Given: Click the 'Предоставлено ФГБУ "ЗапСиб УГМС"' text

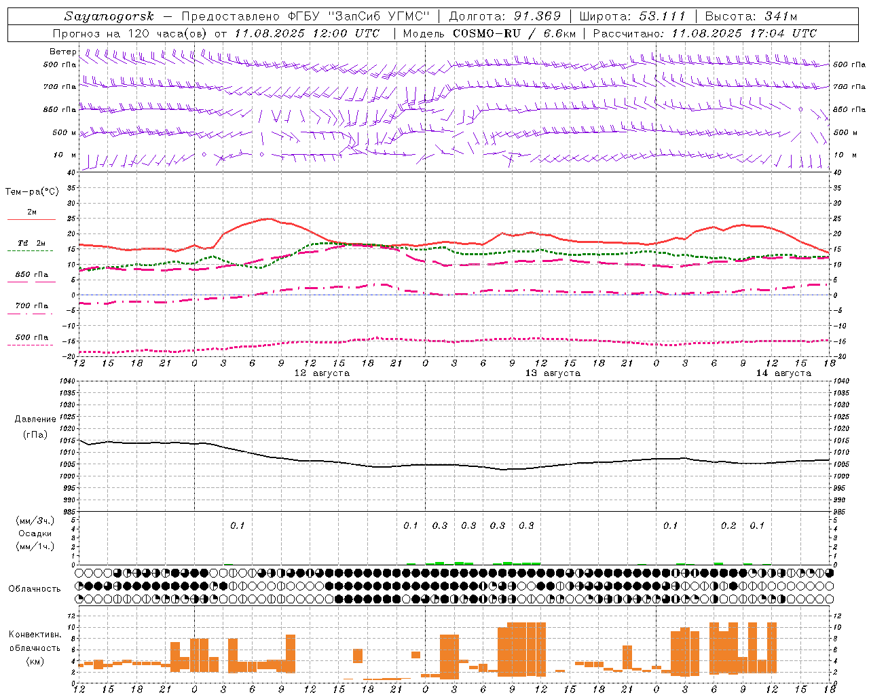Looking at the screenshot, I should click(306, 16).
